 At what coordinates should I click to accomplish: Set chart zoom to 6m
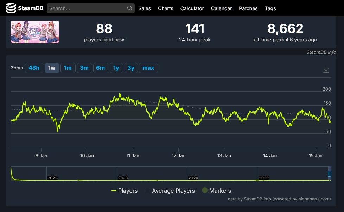point(101,68)
